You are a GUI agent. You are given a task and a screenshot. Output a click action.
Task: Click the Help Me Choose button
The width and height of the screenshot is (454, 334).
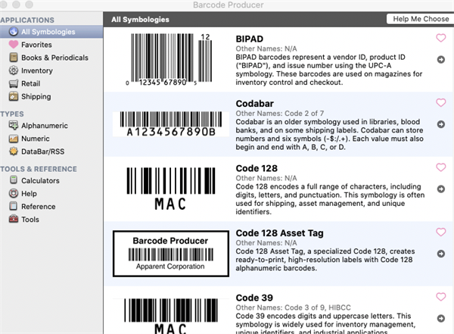(x=421, y=19)
